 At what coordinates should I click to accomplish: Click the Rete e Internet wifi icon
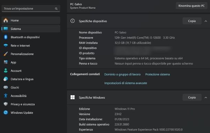click(x=6, y=45)
